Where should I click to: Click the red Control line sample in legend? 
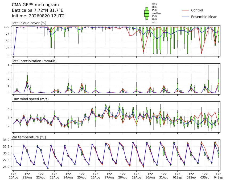(x=185, y=10)
